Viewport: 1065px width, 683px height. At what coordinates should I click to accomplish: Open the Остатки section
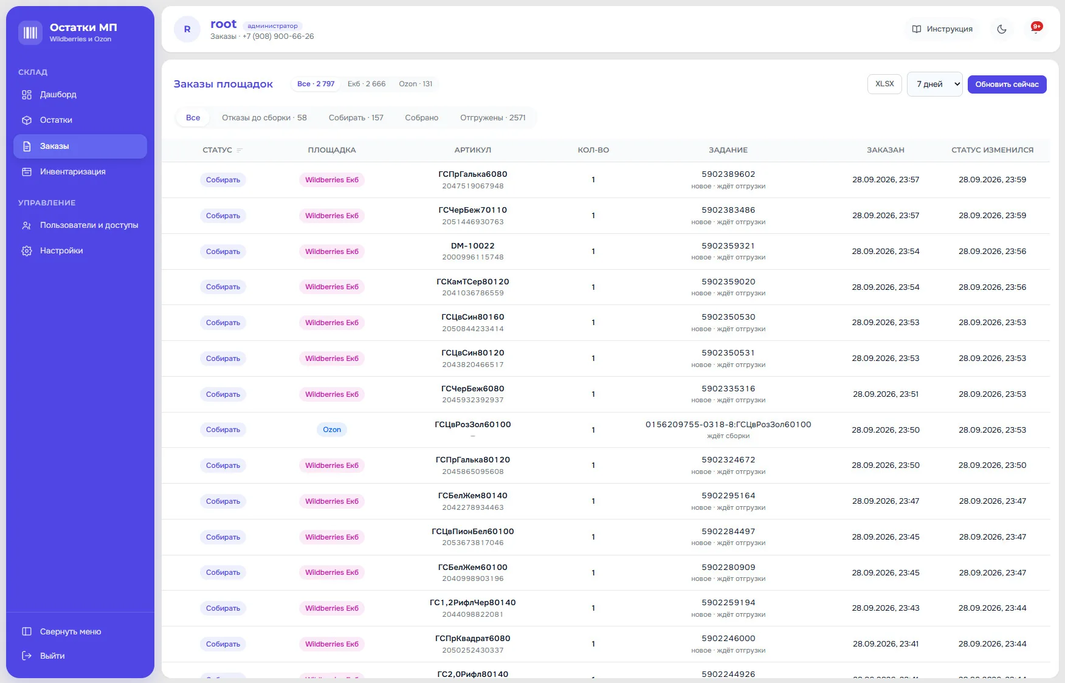[80, 120]
